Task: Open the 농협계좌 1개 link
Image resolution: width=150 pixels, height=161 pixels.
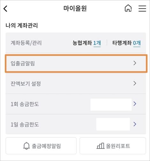Action: pyautogui.click(x=86, y=43)
